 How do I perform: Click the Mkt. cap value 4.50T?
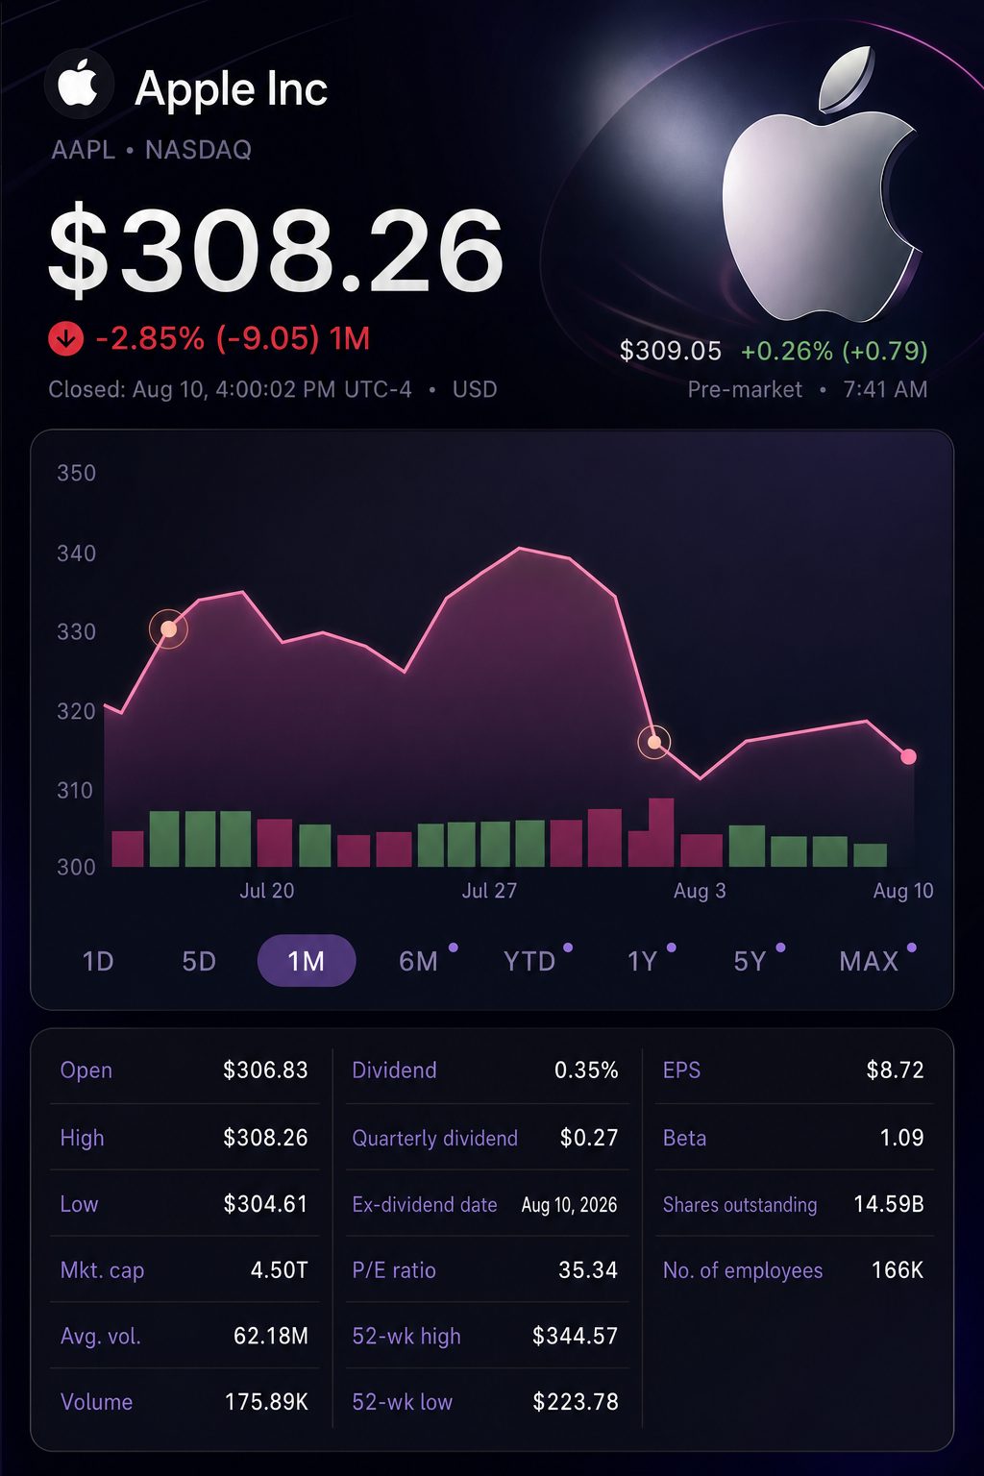coord(279,1269)
